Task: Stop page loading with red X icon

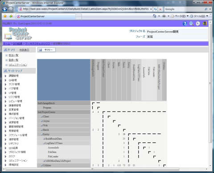Action: 160,9
